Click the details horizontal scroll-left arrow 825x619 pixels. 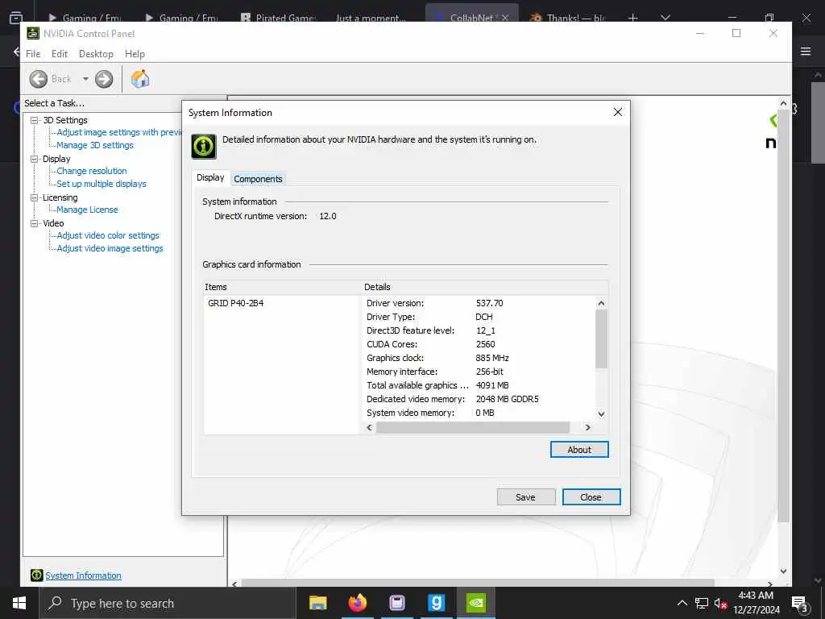(x=369, y=427)
